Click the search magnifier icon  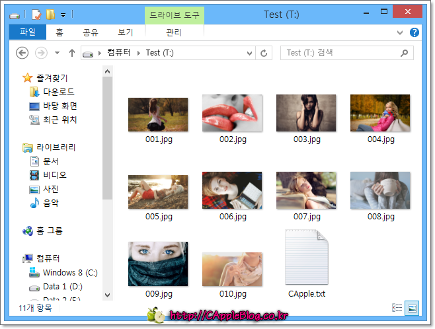tap(404, 53)
